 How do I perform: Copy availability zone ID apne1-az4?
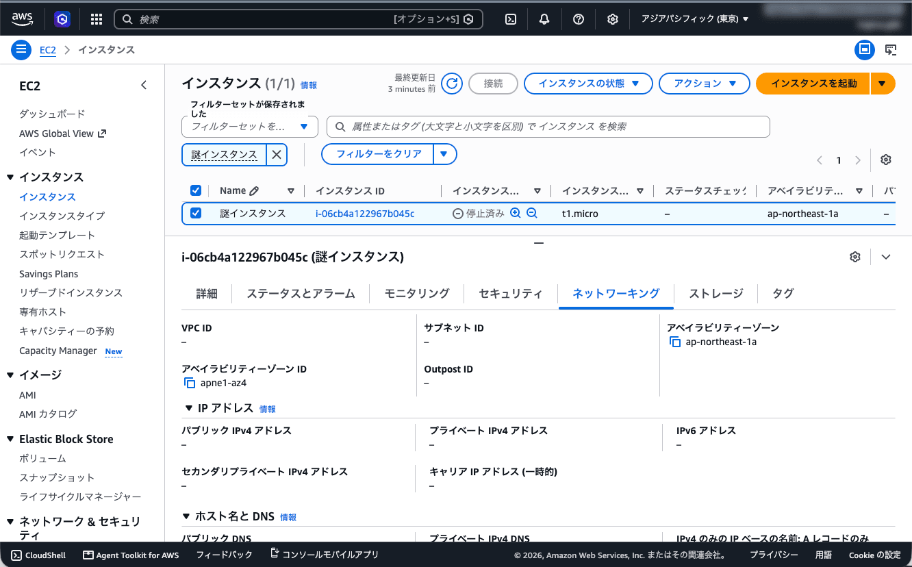tap(190, 383)
